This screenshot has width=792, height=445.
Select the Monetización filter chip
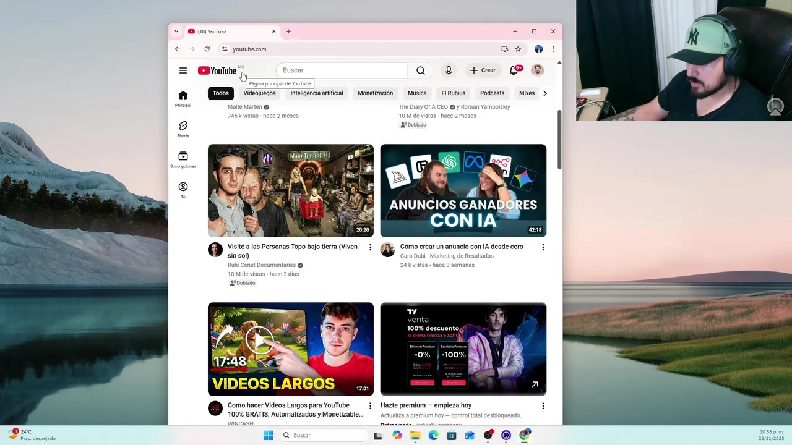(x=375, y=93)
